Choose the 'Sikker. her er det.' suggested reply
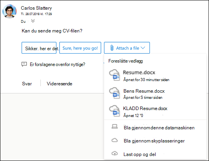Screen dimensions: 209x161 click(x=39, y=48)
